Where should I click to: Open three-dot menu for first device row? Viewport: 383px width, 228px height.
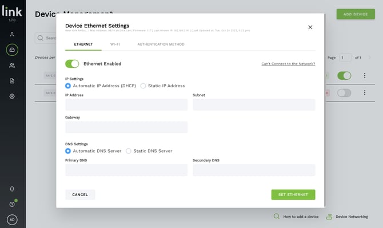tap(365, 75)
